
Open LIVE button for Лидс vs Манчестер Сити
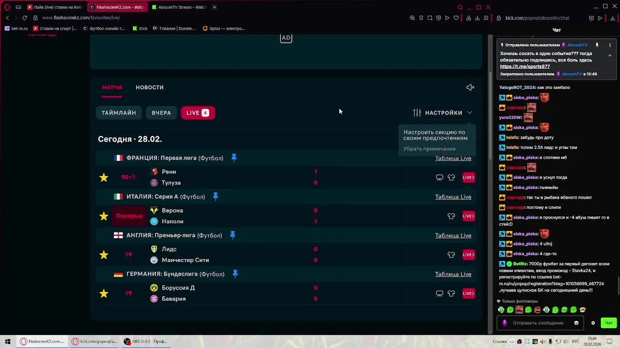click(468, 255)
